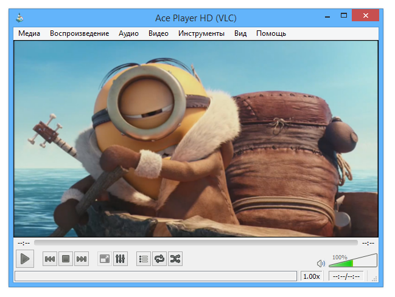This screenshot has width=395, height=297.
Task: Stop playback with the square button
Action: (x=66, y=259)
